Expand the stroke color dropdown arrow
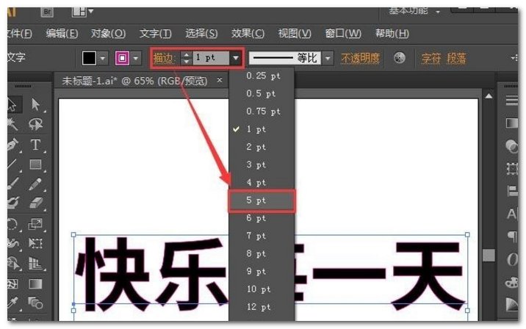The image size is (526, 329). (x=136, y=58)
